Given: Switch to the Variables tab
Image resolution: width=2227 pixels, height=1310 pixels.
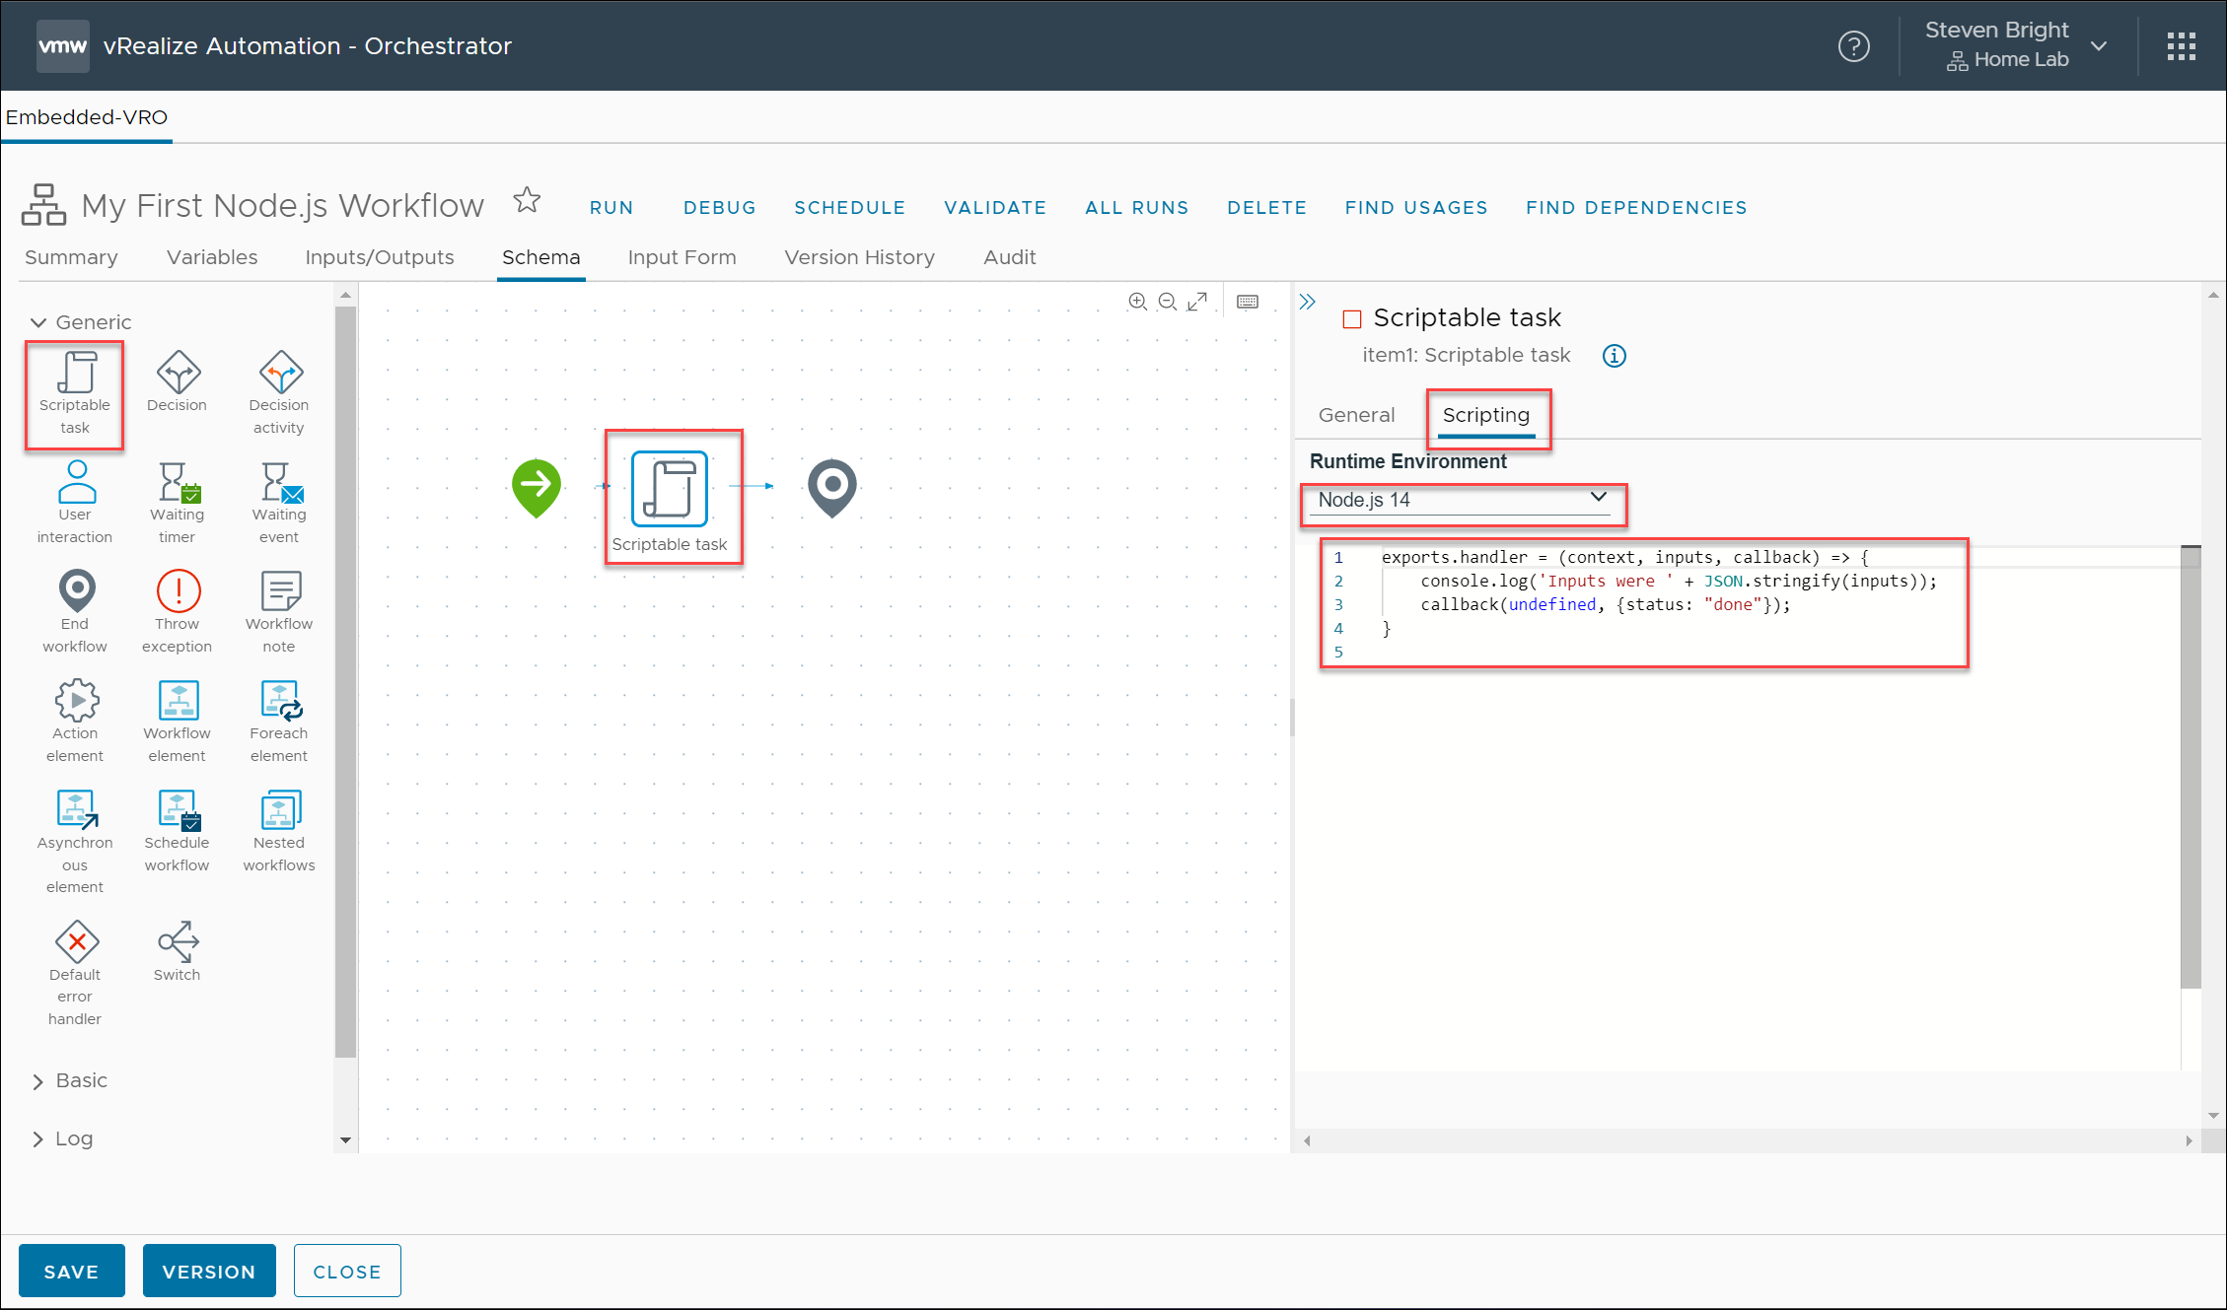Looking at the screenshot, I should pos(212,257).
